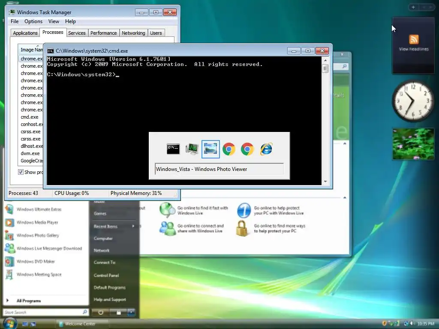Image resolution: width=439 pixels, height=329 pixels.
Task: Select the Task Manager icon in the switcher
Action: 192,149
